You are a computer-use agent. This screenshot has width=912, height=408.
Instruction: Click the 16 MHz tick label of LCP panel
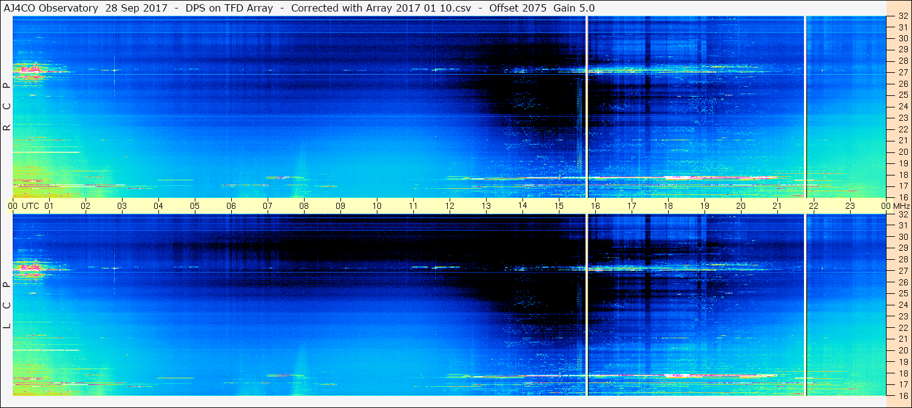(x=902, y=395)
